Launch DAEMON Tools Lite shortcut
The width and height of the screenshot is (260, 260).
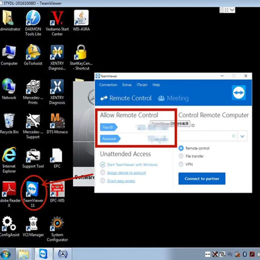(33, 18)
